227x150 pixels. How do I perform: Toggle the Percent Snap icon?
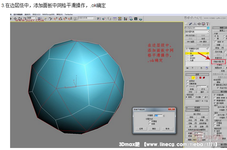point(65,19)
